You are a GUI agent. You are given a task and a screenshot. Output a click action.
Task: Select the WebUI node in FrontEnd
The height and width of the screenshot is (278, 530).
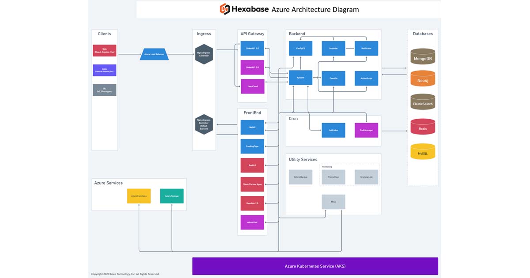click(x=252, y=127)
